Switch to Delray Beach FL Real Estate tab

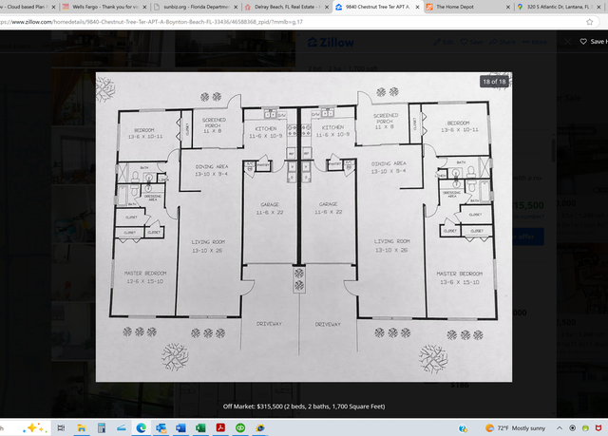282,7
